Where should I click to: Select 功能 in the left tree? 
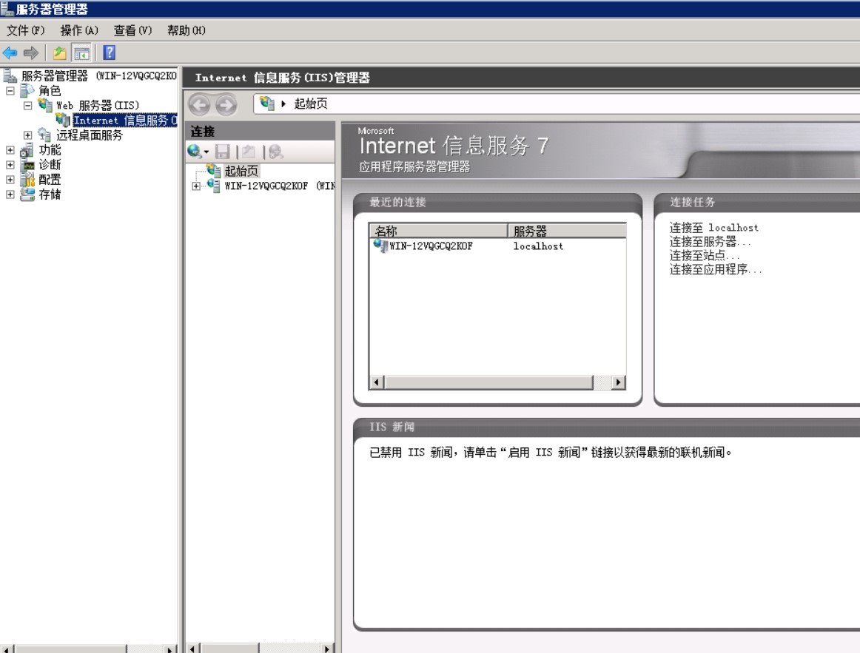(50, 150)
